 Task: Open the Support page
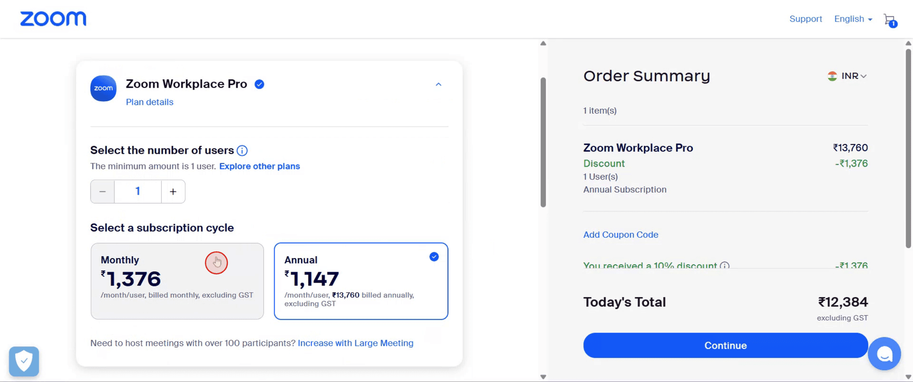point(806,19)
